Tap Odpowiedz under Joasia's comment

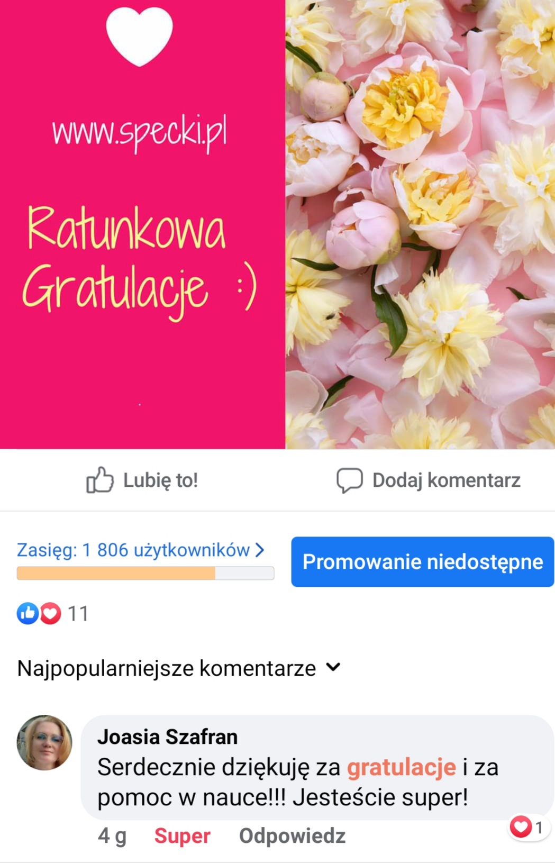[x=292, y=836]
